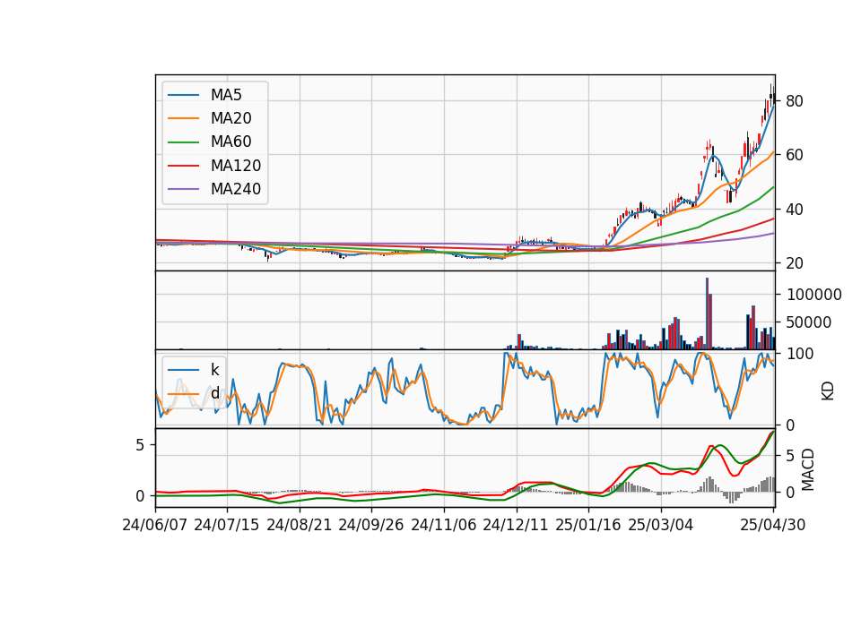Click the latest candlestick near price 80
The height and width of the screenshot is (618, 861).
(x=774, y=94)
